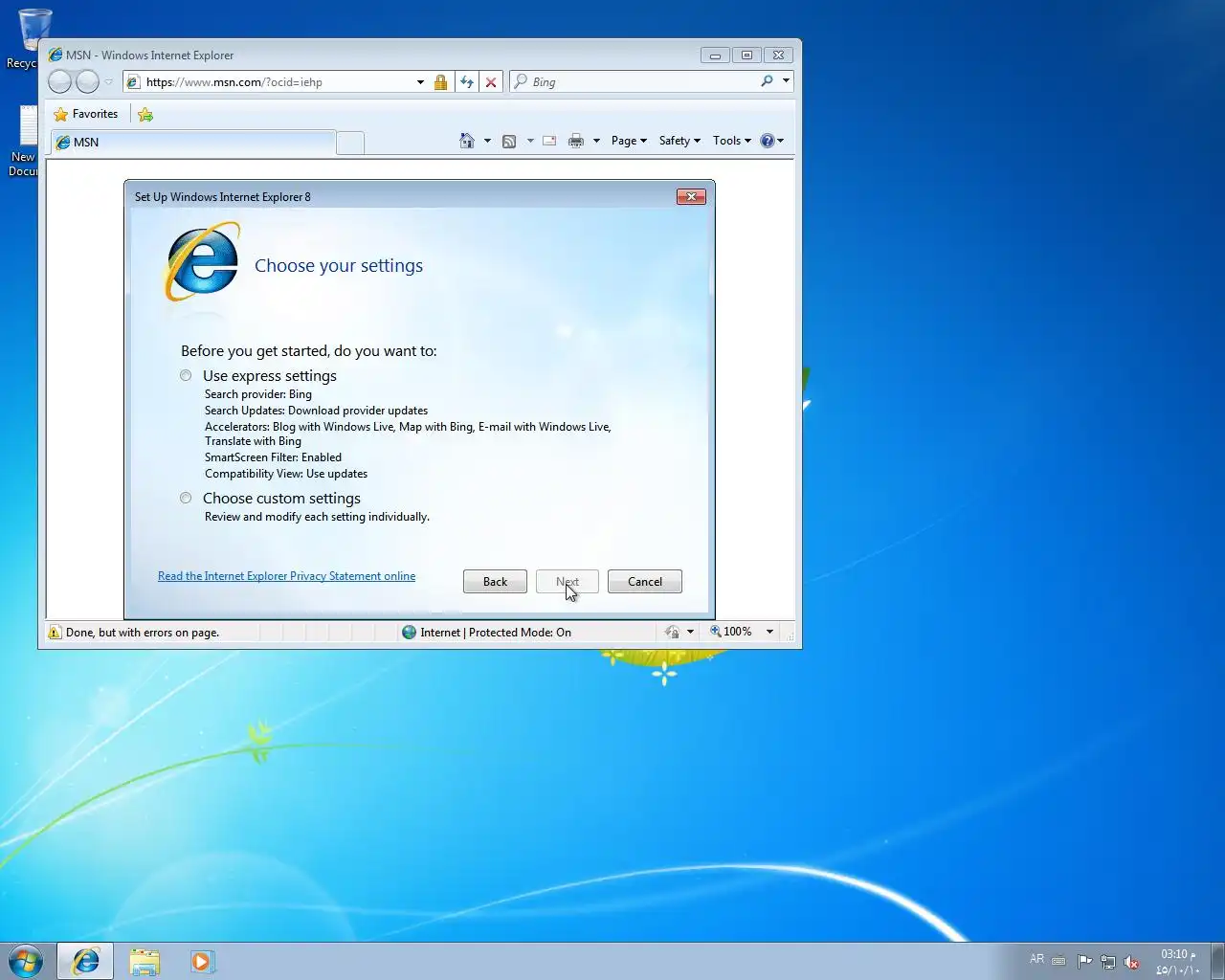
Task: Expand the zoom level dropdown arrow
Action: (769, 632)
